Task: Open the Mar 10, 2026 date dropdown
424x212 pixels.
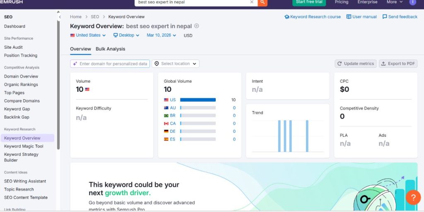Action: click(161, 35)
